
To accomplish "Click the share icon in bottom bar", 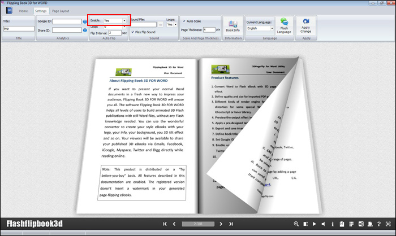I will pyautogui.click(x=361, y=224).
